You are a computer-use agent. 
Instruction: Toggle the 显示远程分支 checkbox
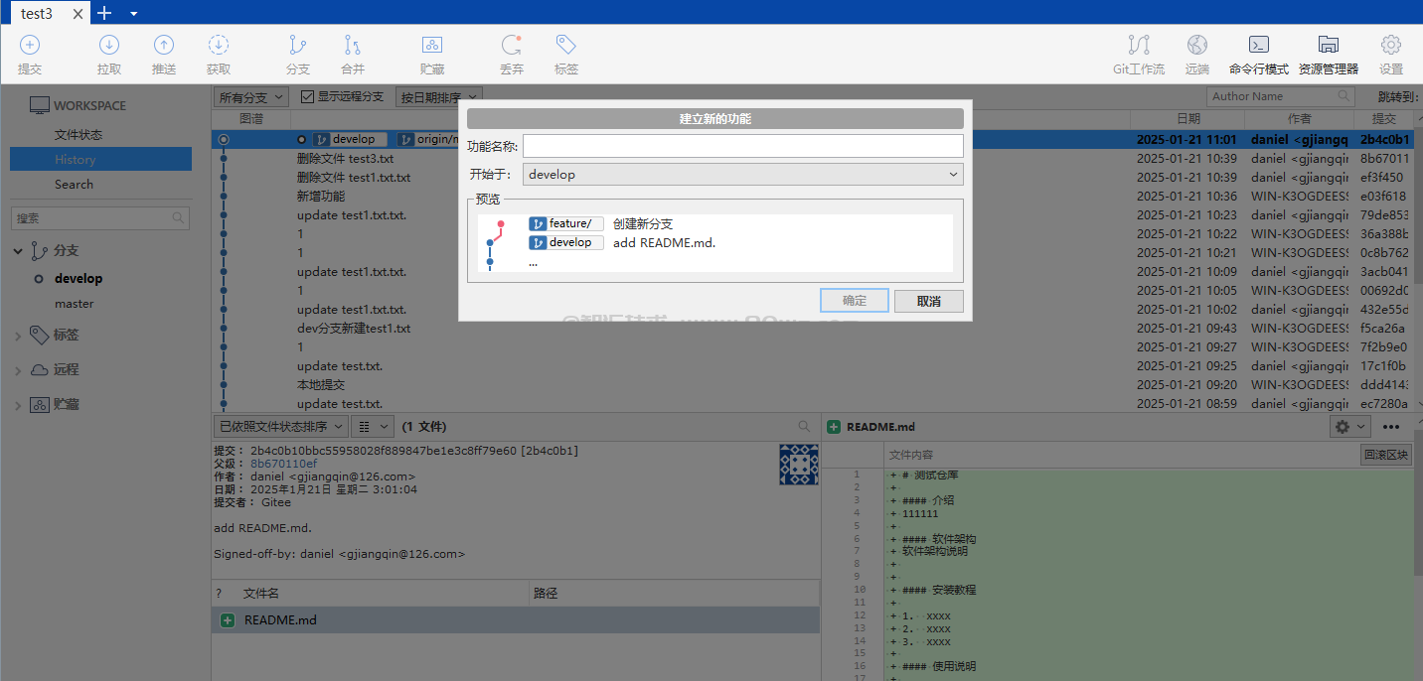308,97
